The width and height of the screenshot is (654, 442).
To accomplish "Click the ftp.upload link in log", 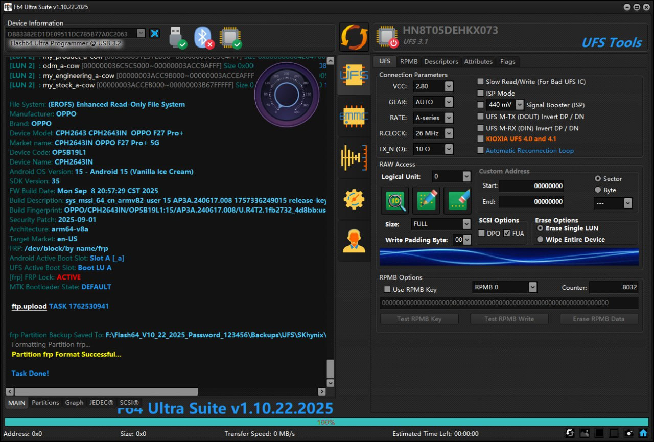I will (x=29, y=306).
